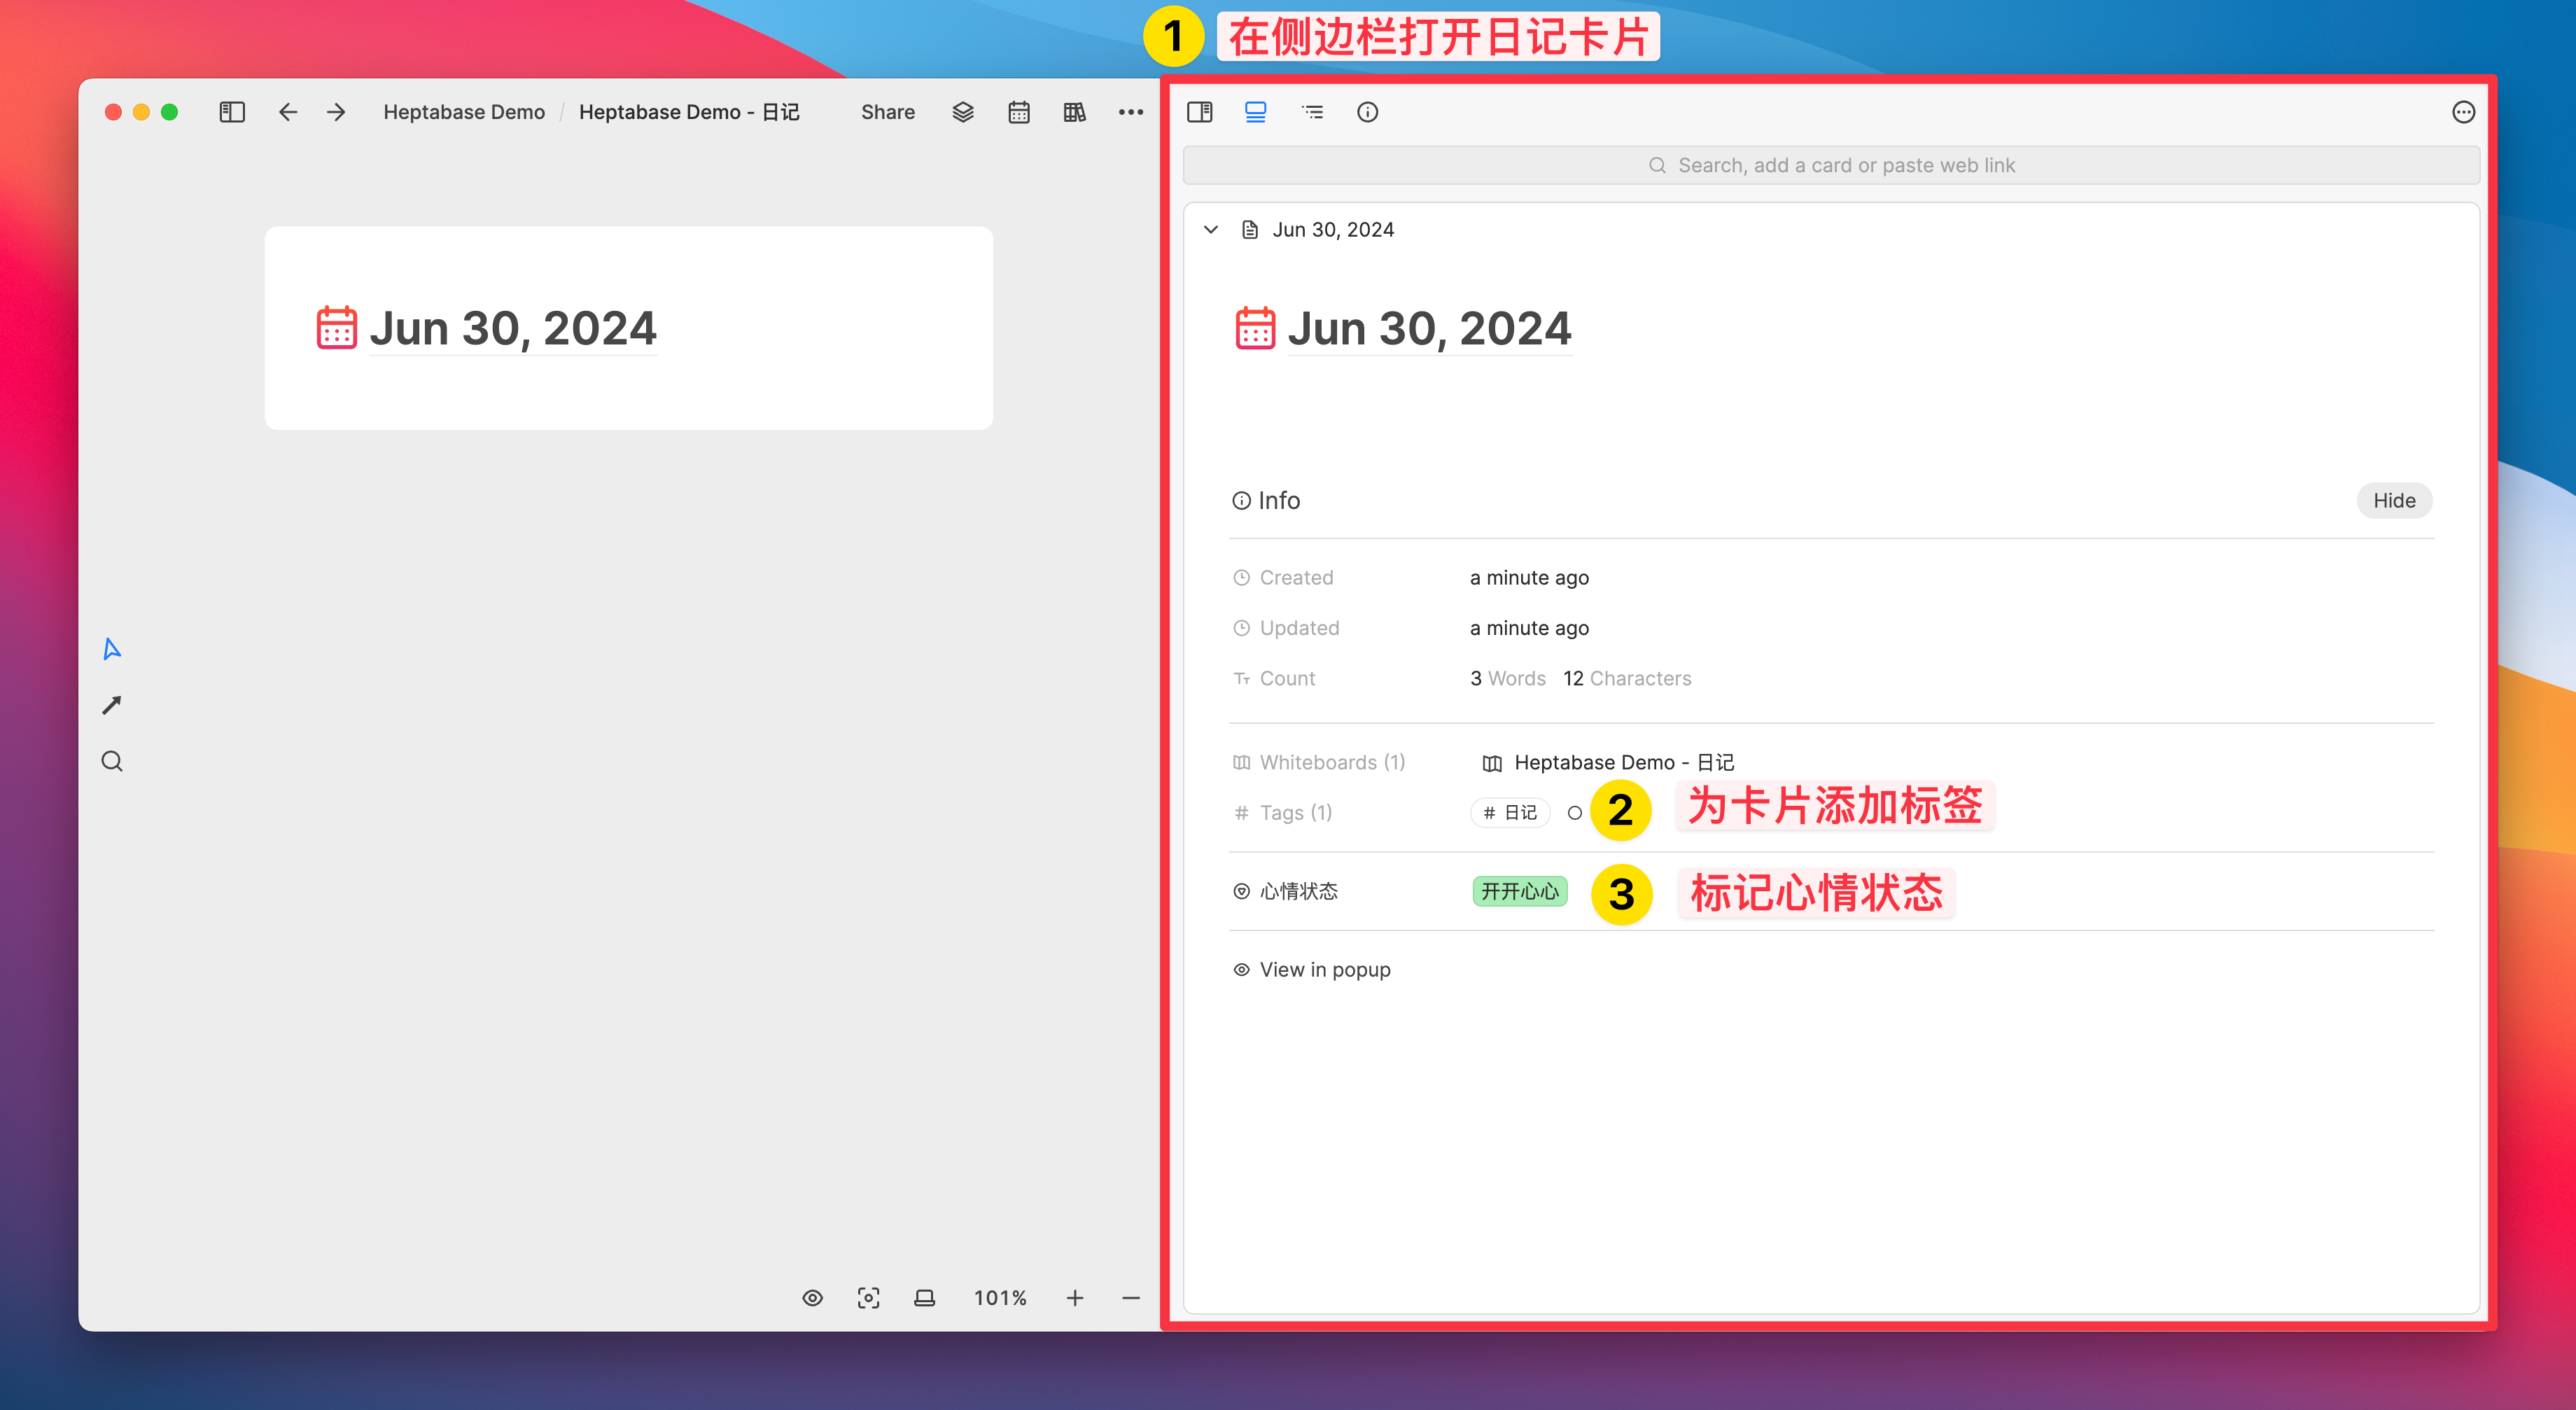The width and height of the screenshot is (2576, 1410).
Task: Hide the Info section
Action: coord(2395,501)
